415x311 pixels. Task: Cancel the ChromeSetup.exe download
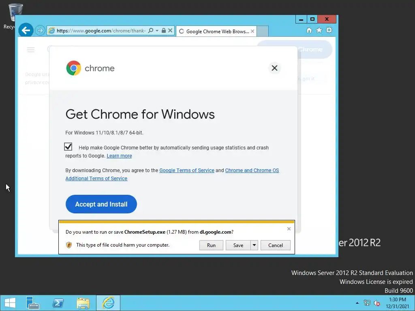[276, 245]
